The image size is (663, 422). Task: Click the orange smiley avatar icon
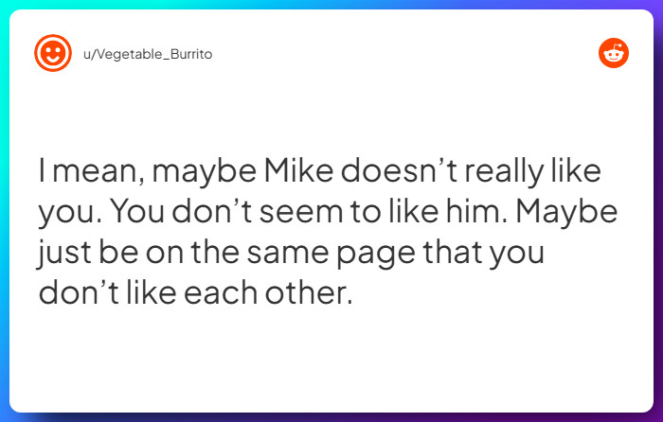pyautogui.click(x=53, y=53)
